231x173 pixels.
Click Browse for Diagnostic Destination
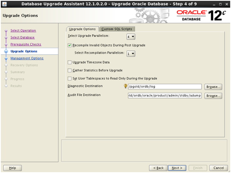(213, 87)
